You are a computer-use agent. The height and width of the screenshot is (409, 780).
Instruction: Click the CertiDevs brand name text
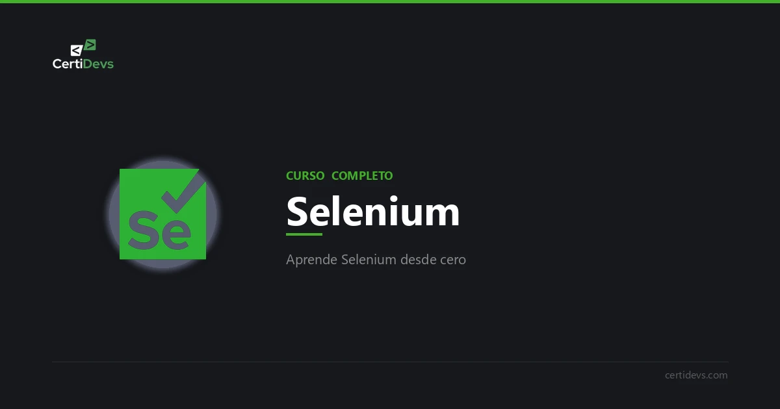pos(83,64)
